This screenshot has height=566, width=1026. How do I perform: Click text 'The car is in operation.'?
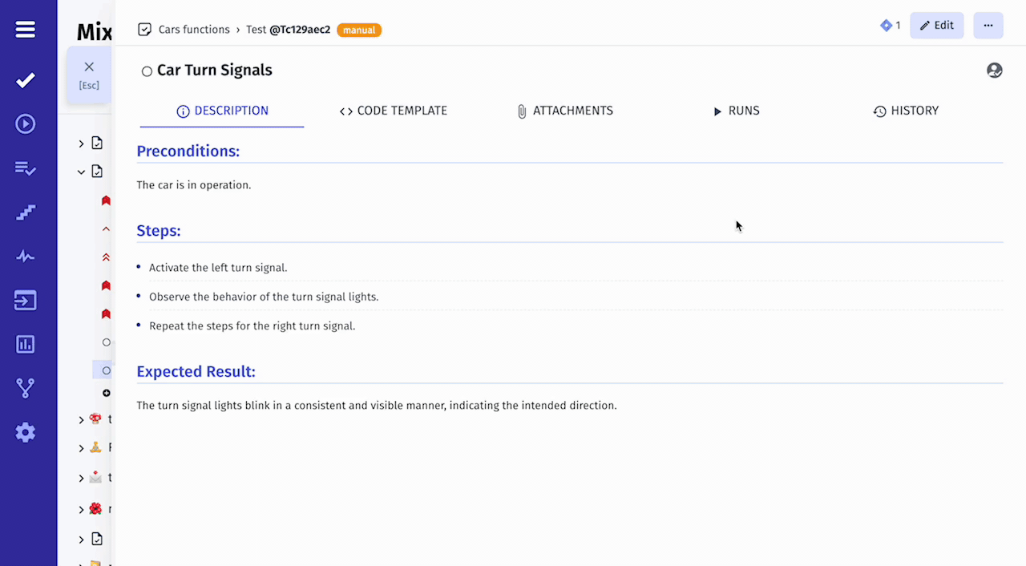pyautogui.click(x=194, y=185)
